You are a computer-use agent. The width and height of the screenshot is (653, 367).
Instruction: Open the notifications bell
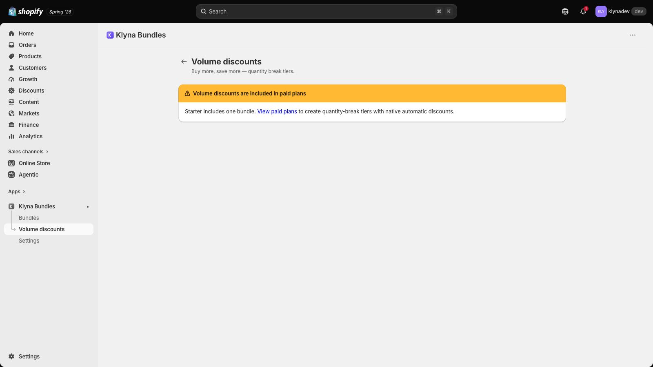(583, 11)
